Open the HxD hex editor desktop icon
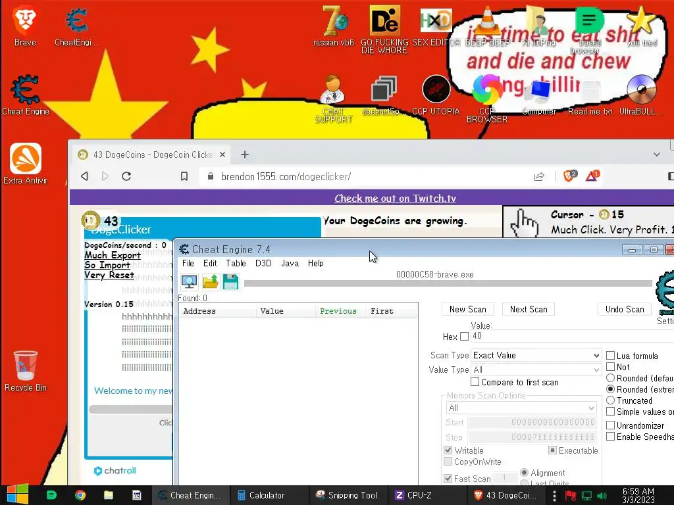The height and width of the screenshot is (505, 674). point(436,26)
